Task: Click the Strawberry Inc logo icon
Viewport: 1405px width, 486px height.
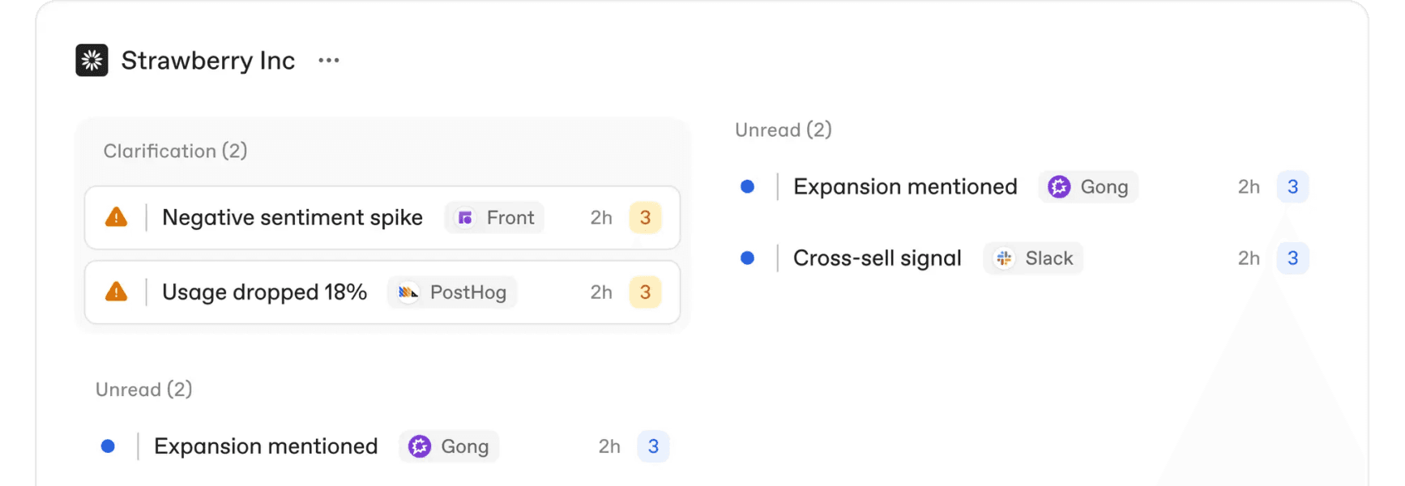Action: click(x=92, y=60)
